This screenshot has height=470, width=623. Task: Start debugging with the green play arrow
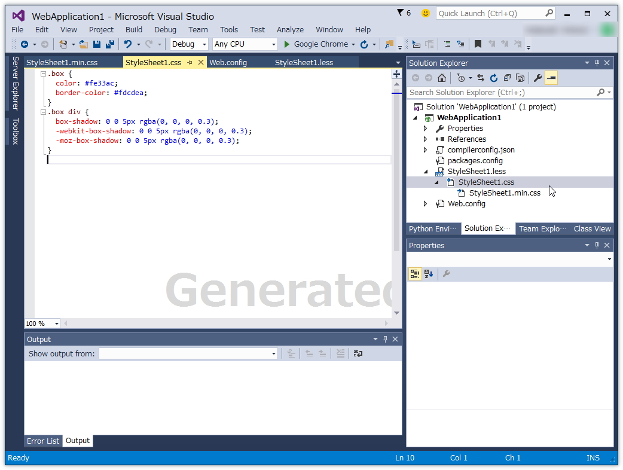[286, 44]
